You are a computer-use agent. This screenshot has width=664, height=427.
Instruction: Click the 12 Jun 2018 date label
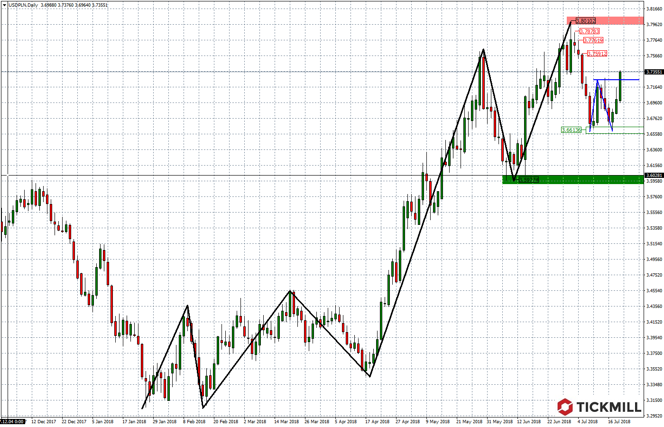pos(529,421)
